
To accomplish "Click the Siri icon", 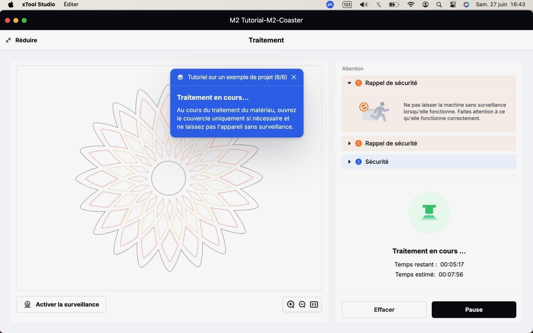I will click(x=466, y=4).
